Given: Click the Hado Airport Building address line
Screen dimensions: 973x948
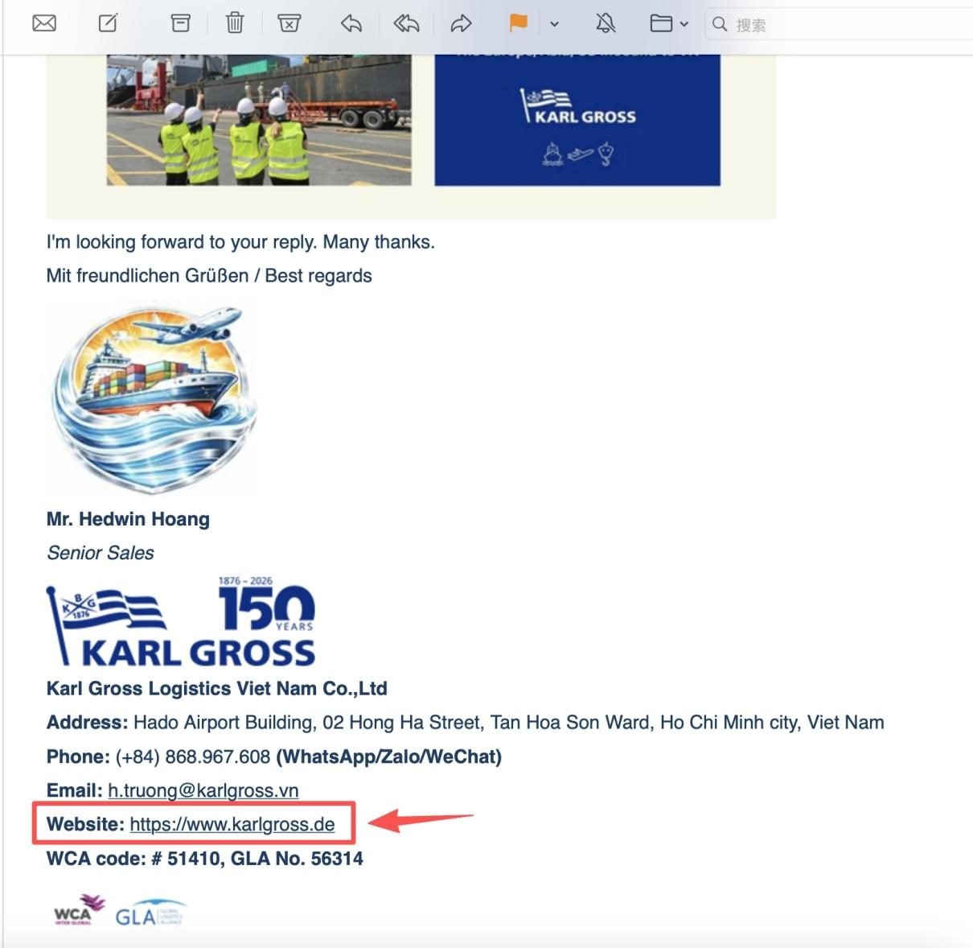Looking at the screenshot, I should point(466,723).
